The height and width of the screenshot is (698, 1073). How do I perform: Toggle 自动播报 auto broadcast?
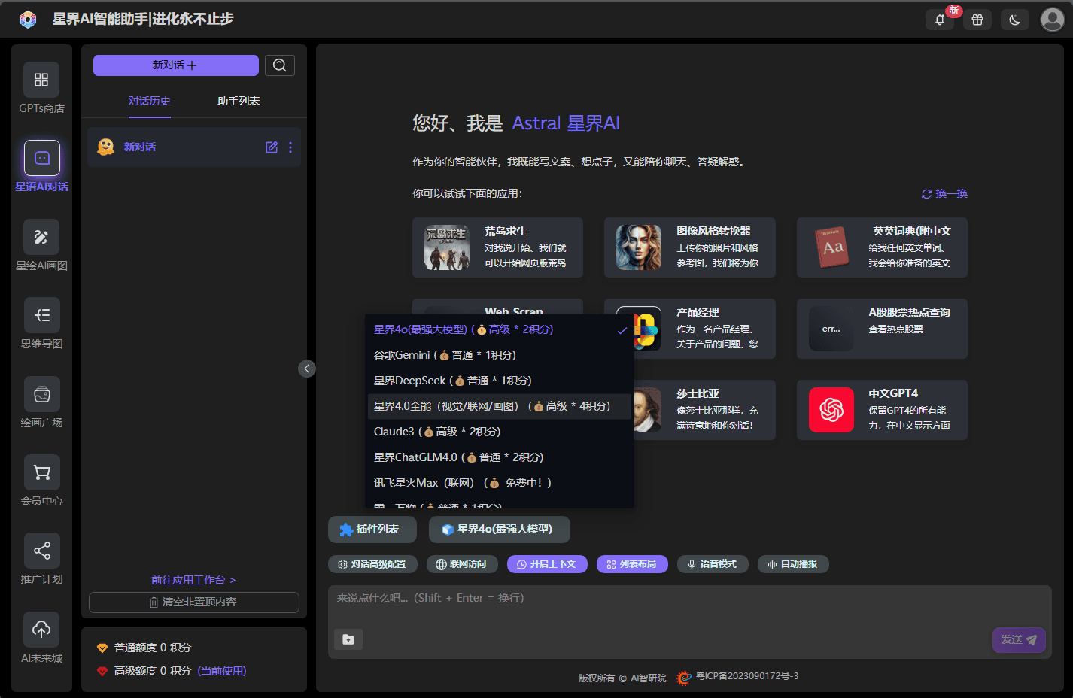793,564
